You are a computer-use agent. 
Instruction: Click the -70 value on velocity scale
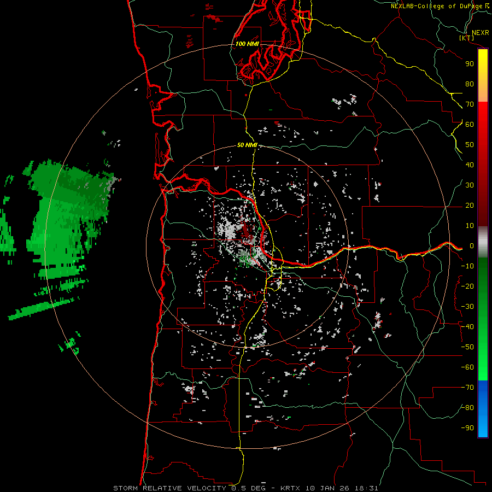click(467, 388)
